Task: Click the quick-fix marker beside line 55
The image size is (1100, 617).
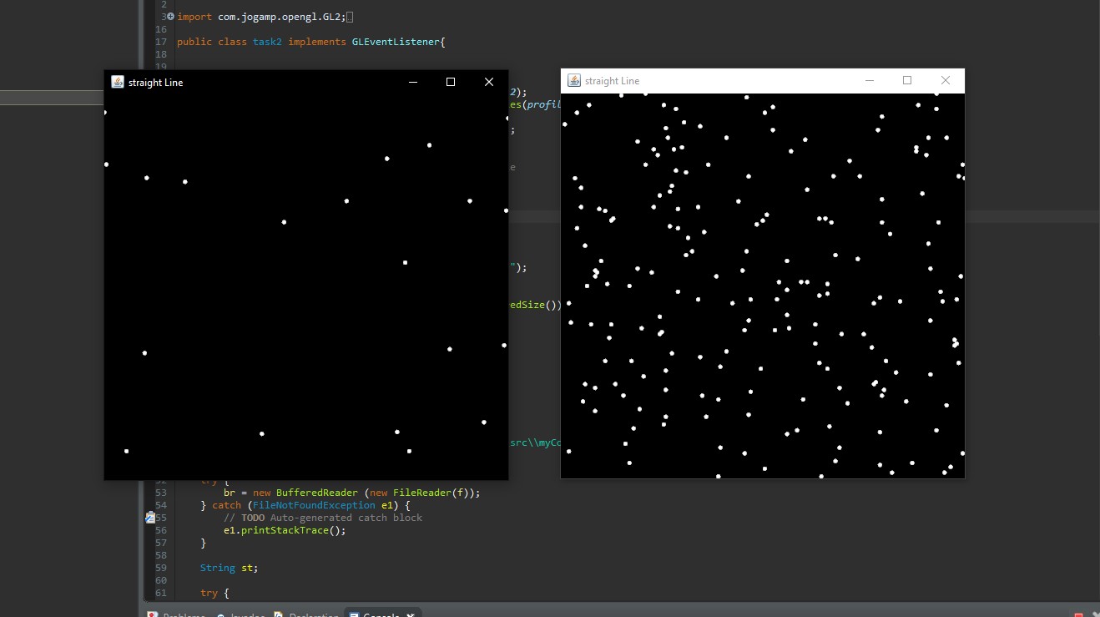Action: (x=150, y=518)
